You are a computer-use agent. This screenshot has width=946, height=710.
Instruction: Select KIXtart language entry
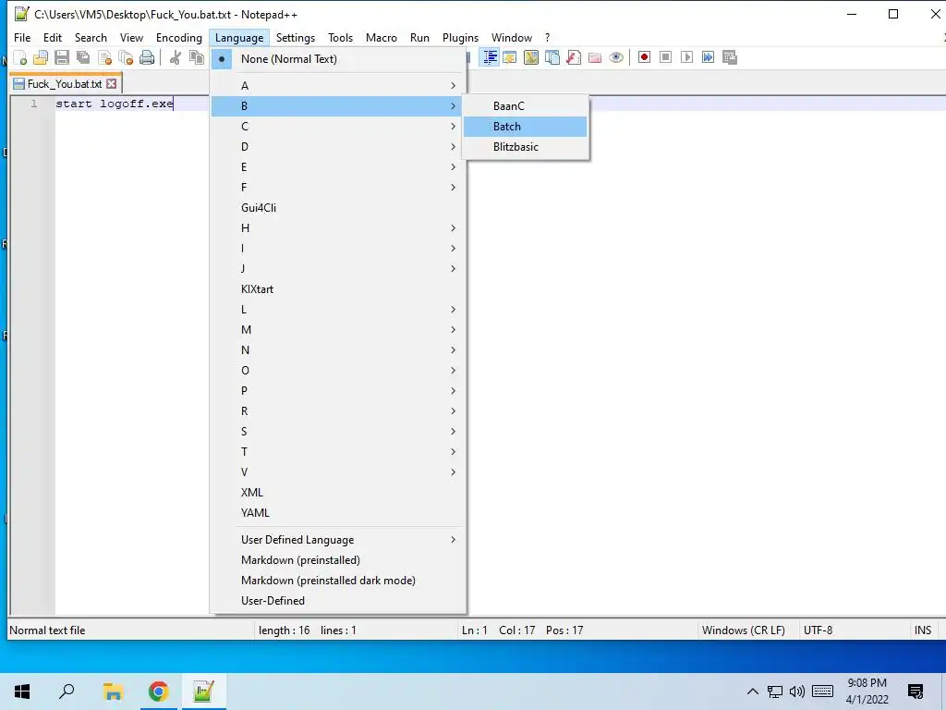point(338,289)
